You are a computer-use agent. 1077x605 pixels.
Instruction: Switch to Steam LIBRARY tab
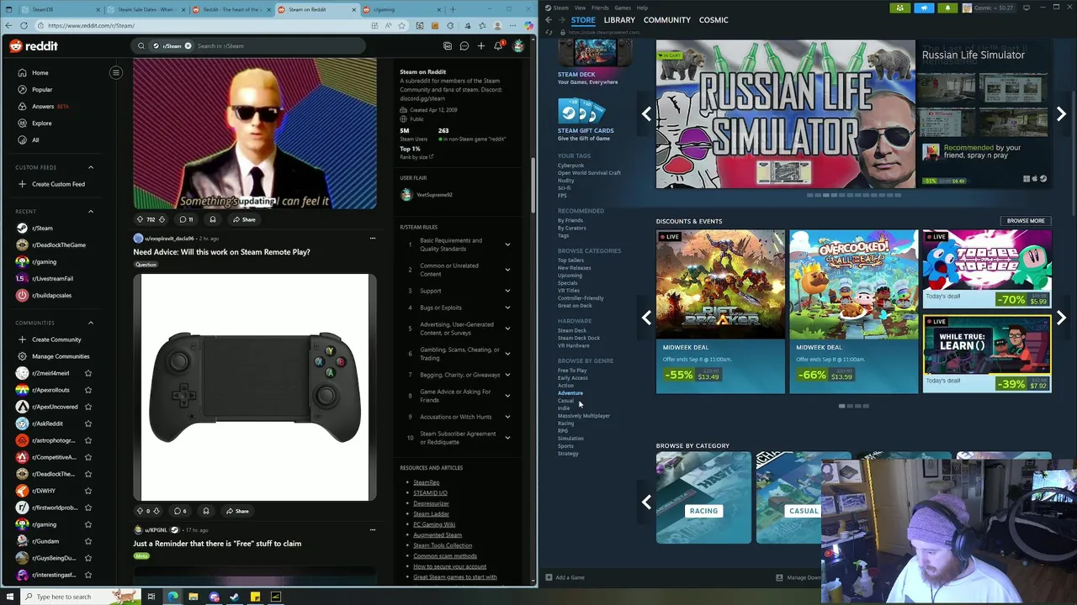619,19
